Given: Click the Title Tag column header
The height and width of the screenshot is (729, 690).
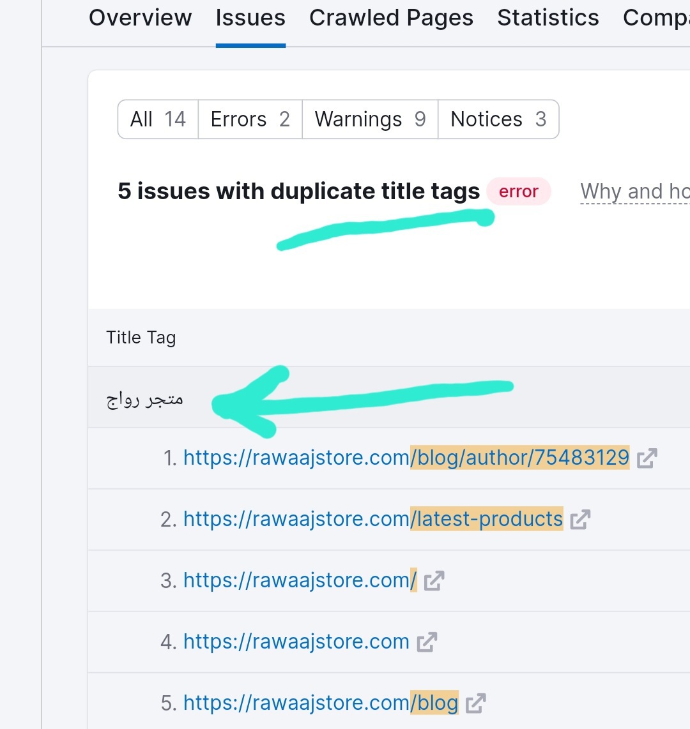Looking at the screenshot, I should 141,338.
